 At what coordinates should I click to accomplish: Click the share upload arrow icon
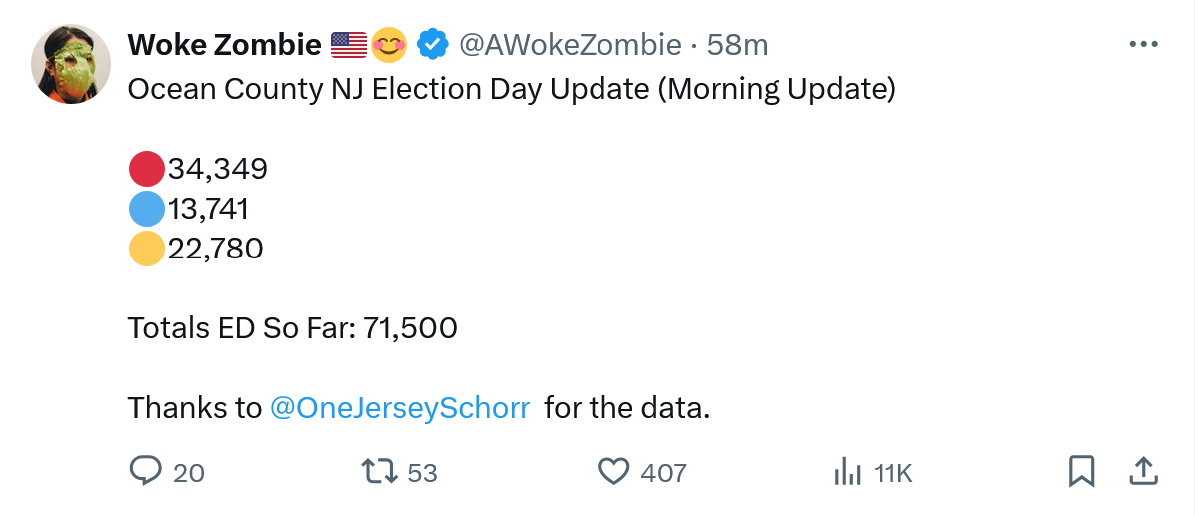1143,471
